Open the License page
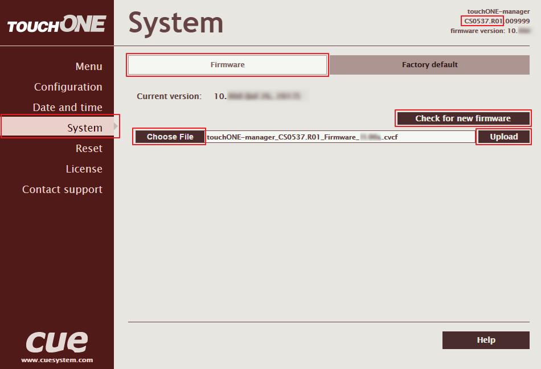541x369 pixels. (x=84, y=169)
